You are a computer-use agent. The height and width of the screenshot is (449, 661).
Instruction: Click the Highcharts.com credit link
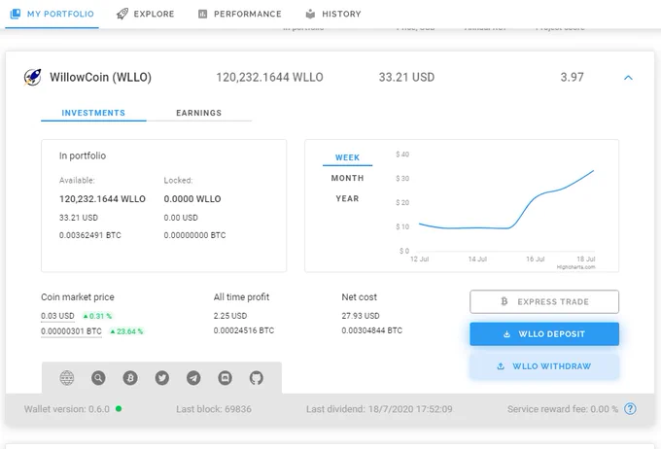(575, 267)
